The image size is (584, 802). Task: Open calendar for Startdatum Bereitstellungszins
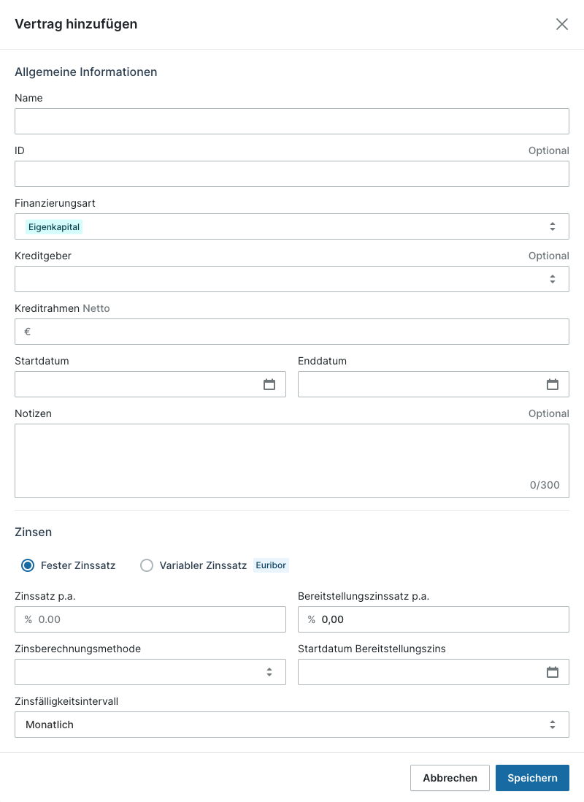553,672
